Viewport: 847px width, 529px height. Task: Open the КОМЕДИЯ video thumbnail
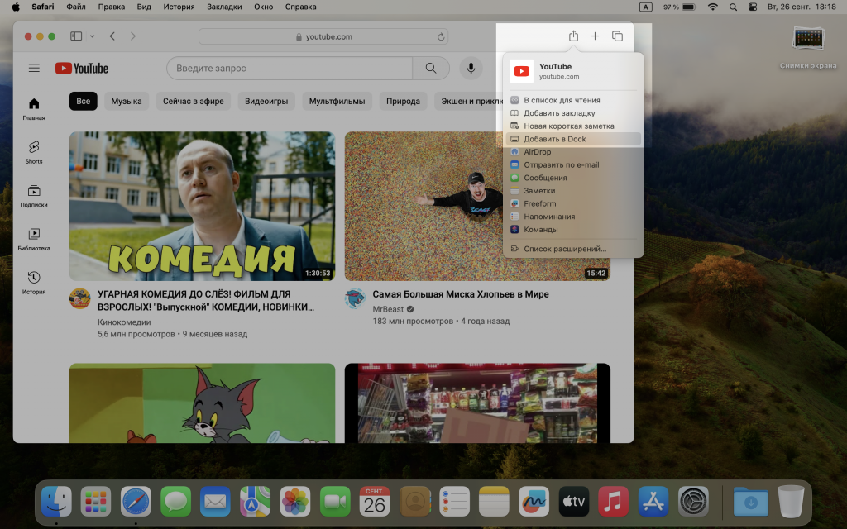coord(202,206)
